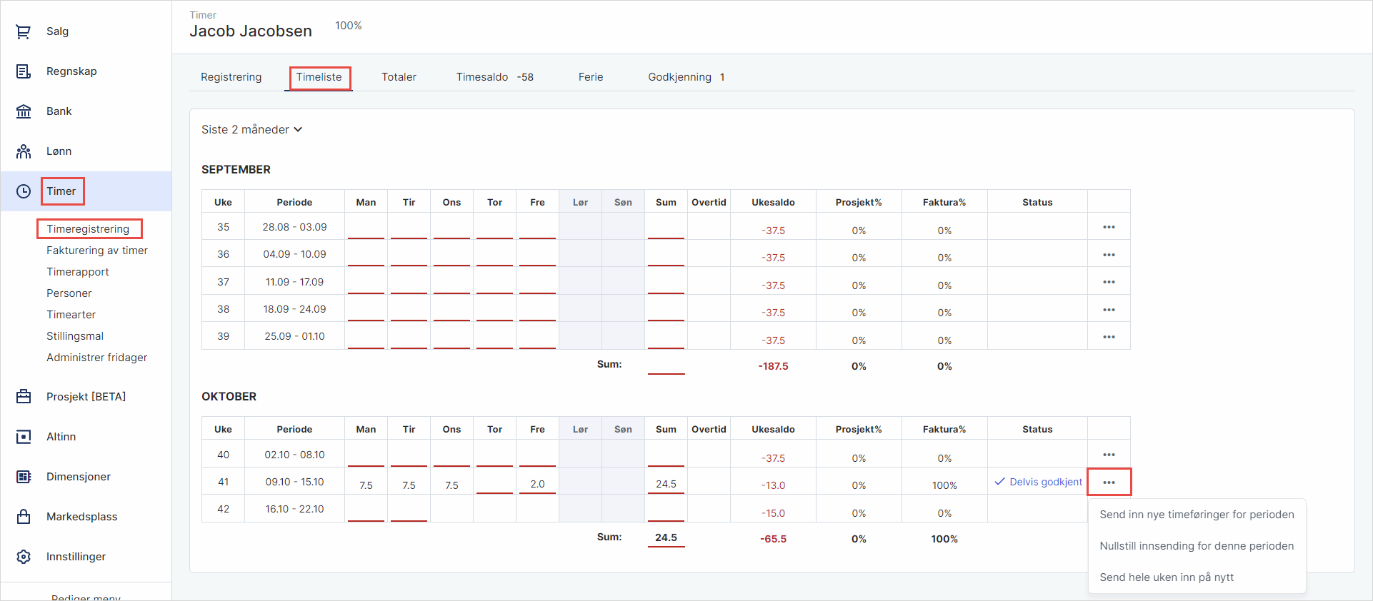Open Fakturering av timer submenu link
This screenshot has height=601, width=1373.
point(97,251)
